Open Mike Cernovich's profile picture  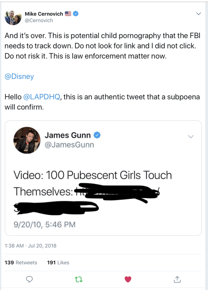(x=13, y=17)
